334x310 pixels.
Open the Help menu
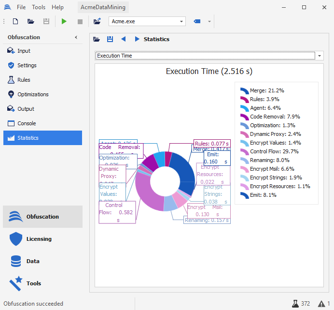click(57, 7)
